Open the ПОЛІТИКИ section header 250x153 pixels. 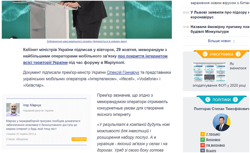(x=222, y=100)
